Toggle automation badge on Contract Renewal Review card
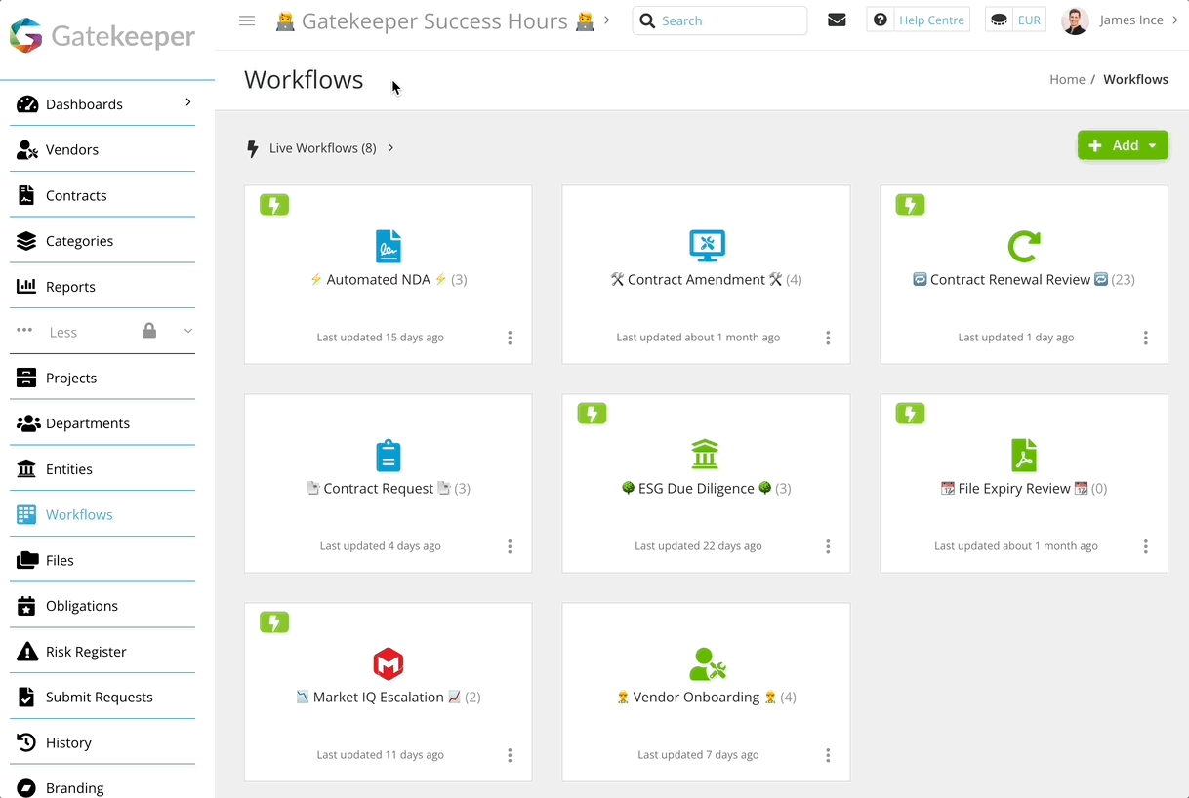The height and width of the screenshot is (798, 1189). click(910, 205)
